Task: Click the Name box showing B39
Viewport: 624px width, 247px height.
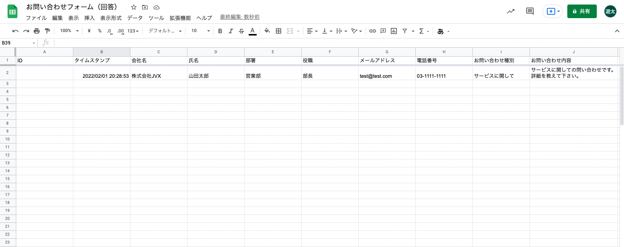Action: 18,43
